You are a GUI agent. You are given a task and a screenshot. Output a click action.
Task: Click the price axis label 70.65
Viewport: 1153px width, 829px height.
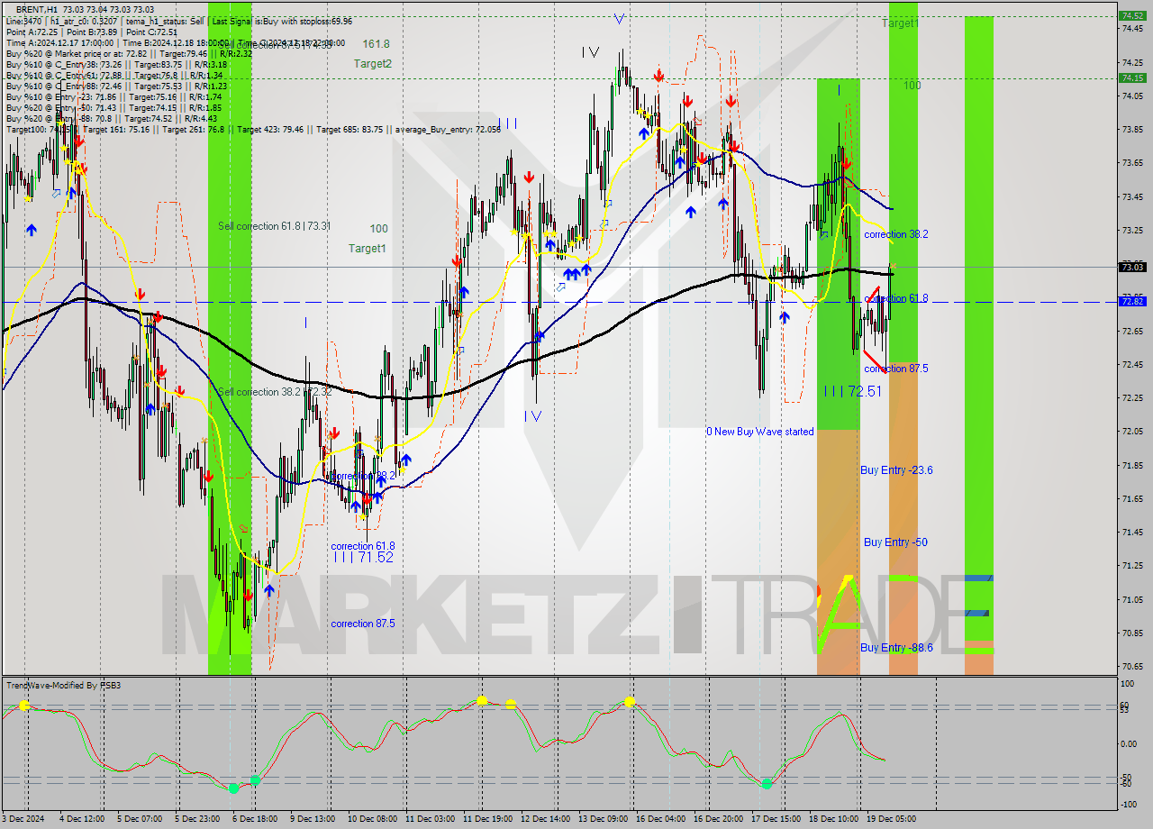tap(1131, 667)
